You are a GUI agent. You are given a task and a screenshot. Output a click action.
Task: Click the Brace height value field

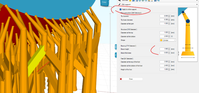click(x=164, y=49)
